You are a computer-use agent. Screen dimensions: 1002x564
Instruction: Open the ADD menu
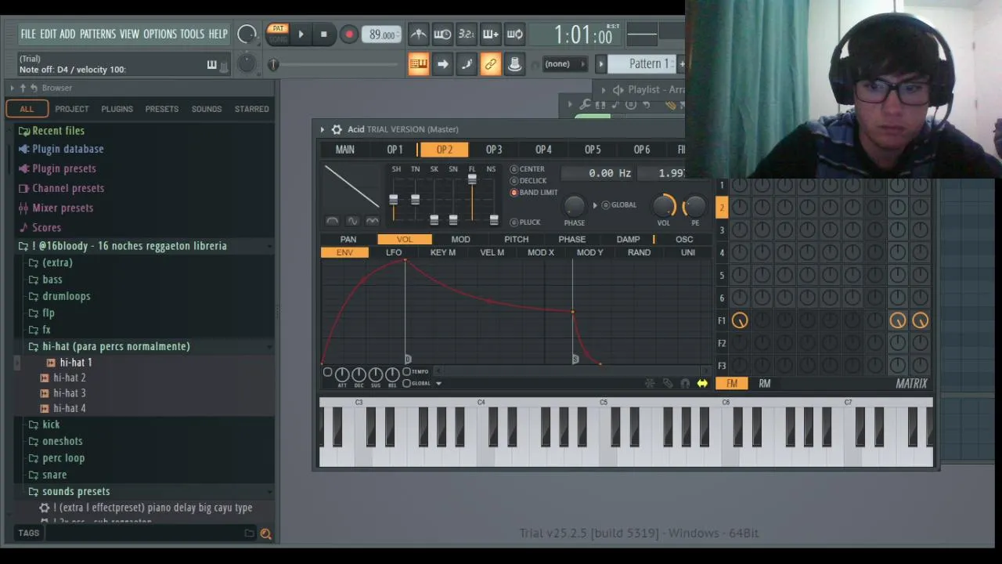pos(67,34)
